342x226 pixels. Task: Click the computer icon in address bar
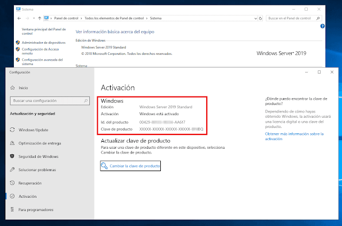tap(46, 18)
